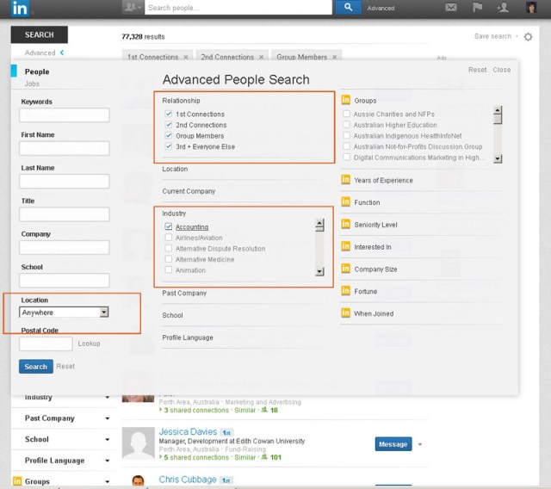Focus the Postal Code input field
The width and height of the screenshot is (551, 489).
tap(46, 344)
